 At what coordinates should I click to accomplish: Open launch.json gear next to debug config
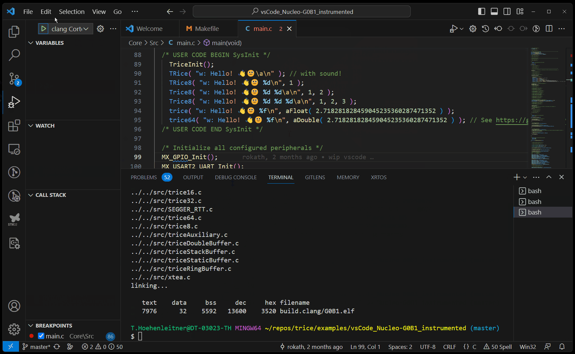tap(100, 29)
